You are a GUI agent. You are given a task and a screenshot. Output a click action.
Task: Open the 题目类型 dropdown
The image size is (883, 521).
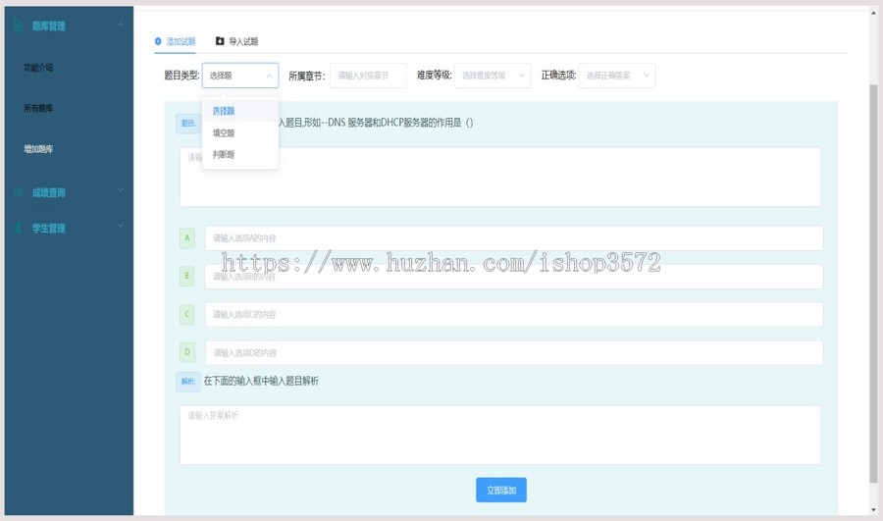pyautogui.click(x=240, y=76)
